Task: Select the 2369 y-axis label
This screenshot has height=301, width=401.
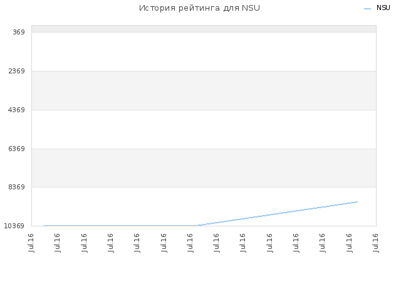Action: [x=17, y=71]
